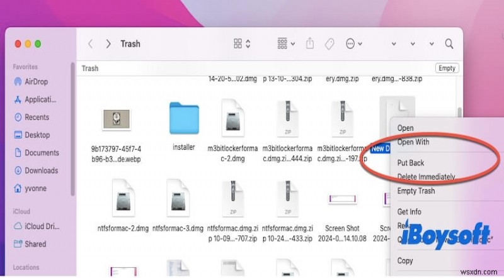The height and width of the screenshot is (278, 504).
Task: Select the ntfsformac-3.dmg file icon
Action: (x=178, y=198)
